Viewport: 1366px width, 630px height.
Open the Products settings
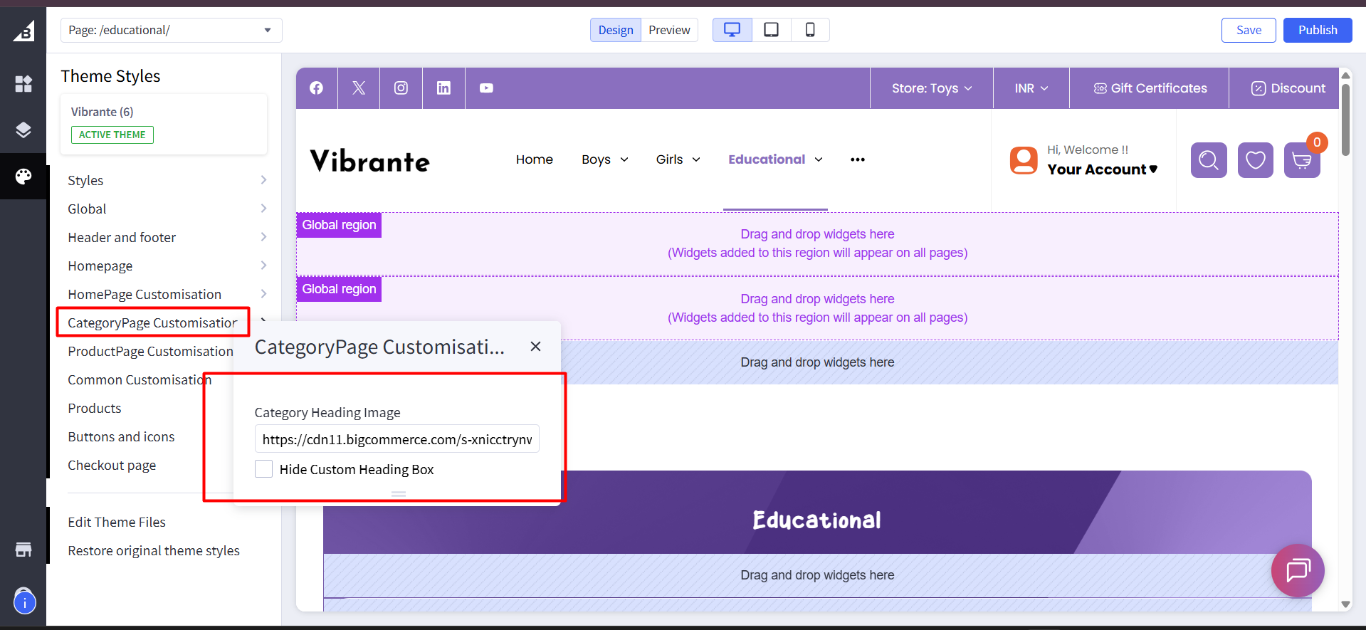95,408
